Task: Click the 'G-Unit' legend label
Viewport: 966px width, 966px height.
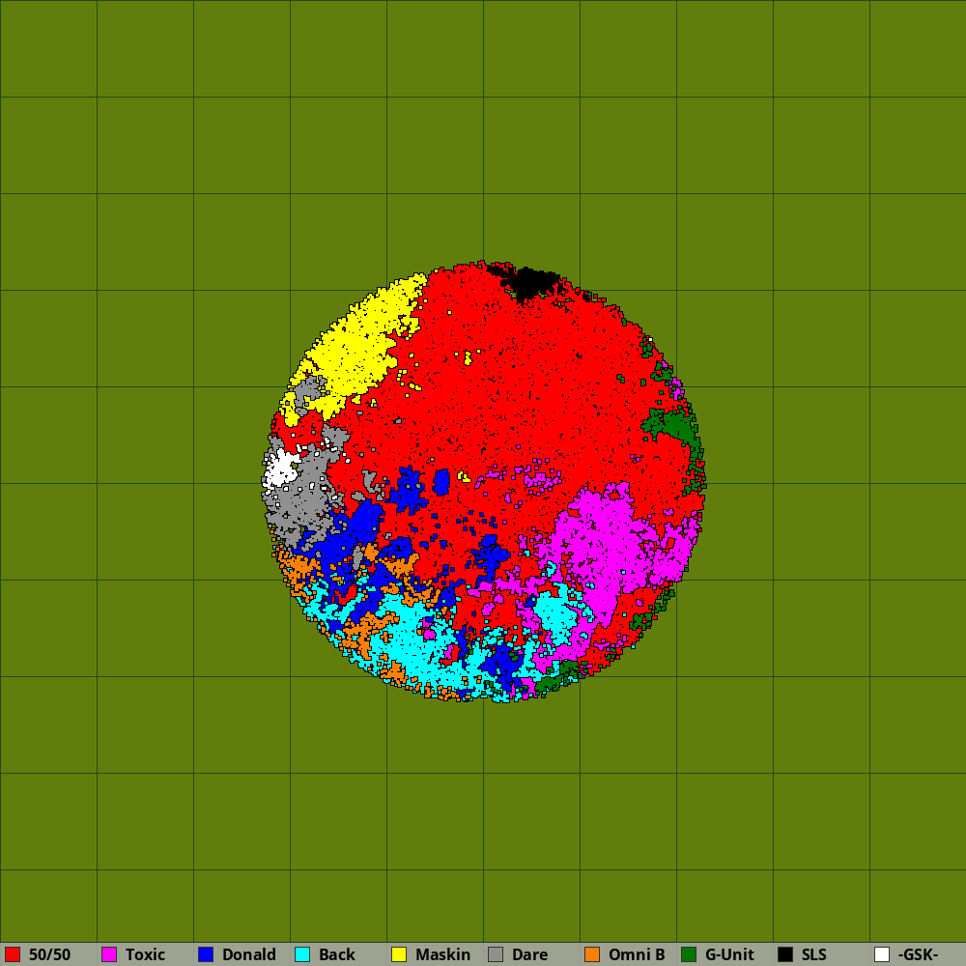Action: 729,954
